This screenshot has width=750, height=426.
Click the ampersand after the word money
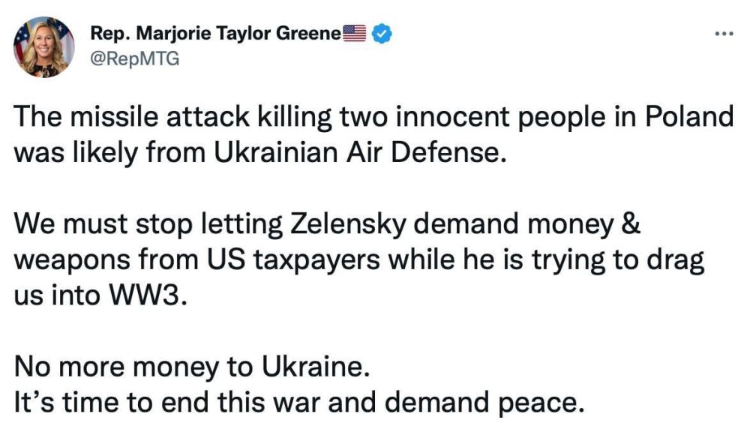pos(631,223)
